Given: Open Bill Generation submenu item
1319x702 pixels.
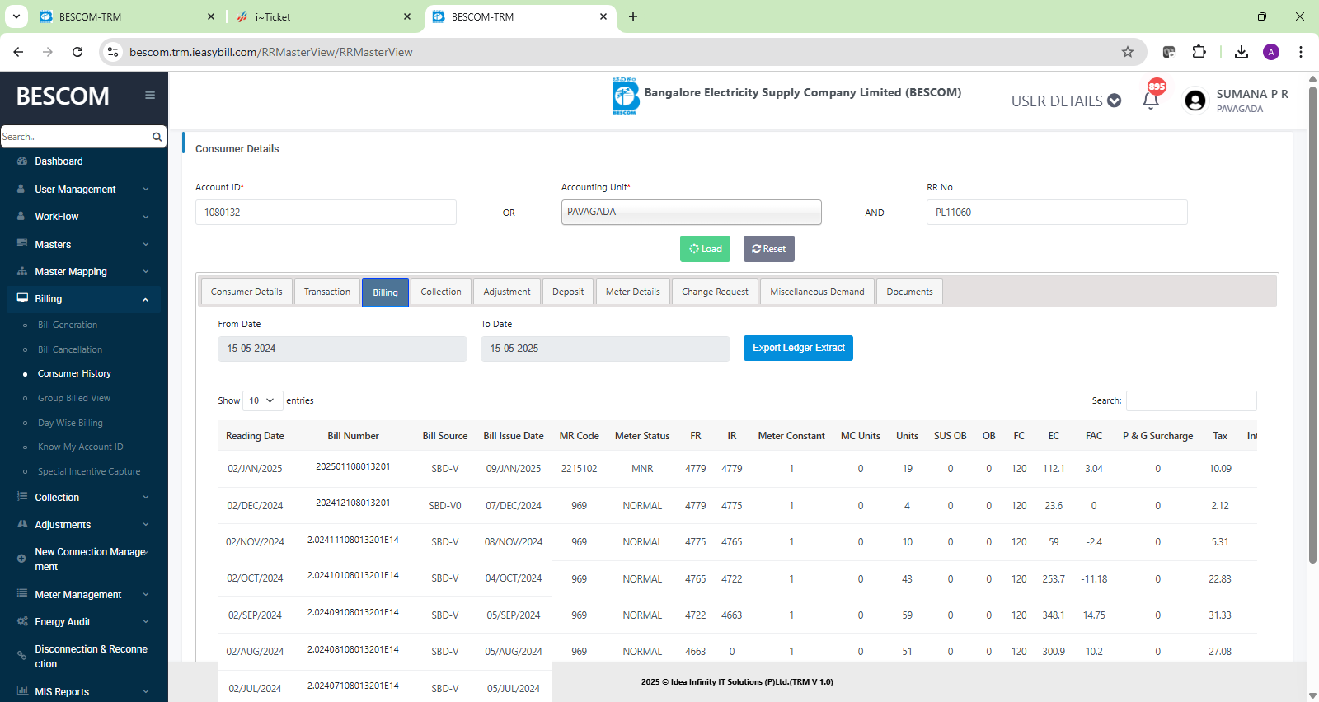Looking at the screenshot, I should [68, 325].
